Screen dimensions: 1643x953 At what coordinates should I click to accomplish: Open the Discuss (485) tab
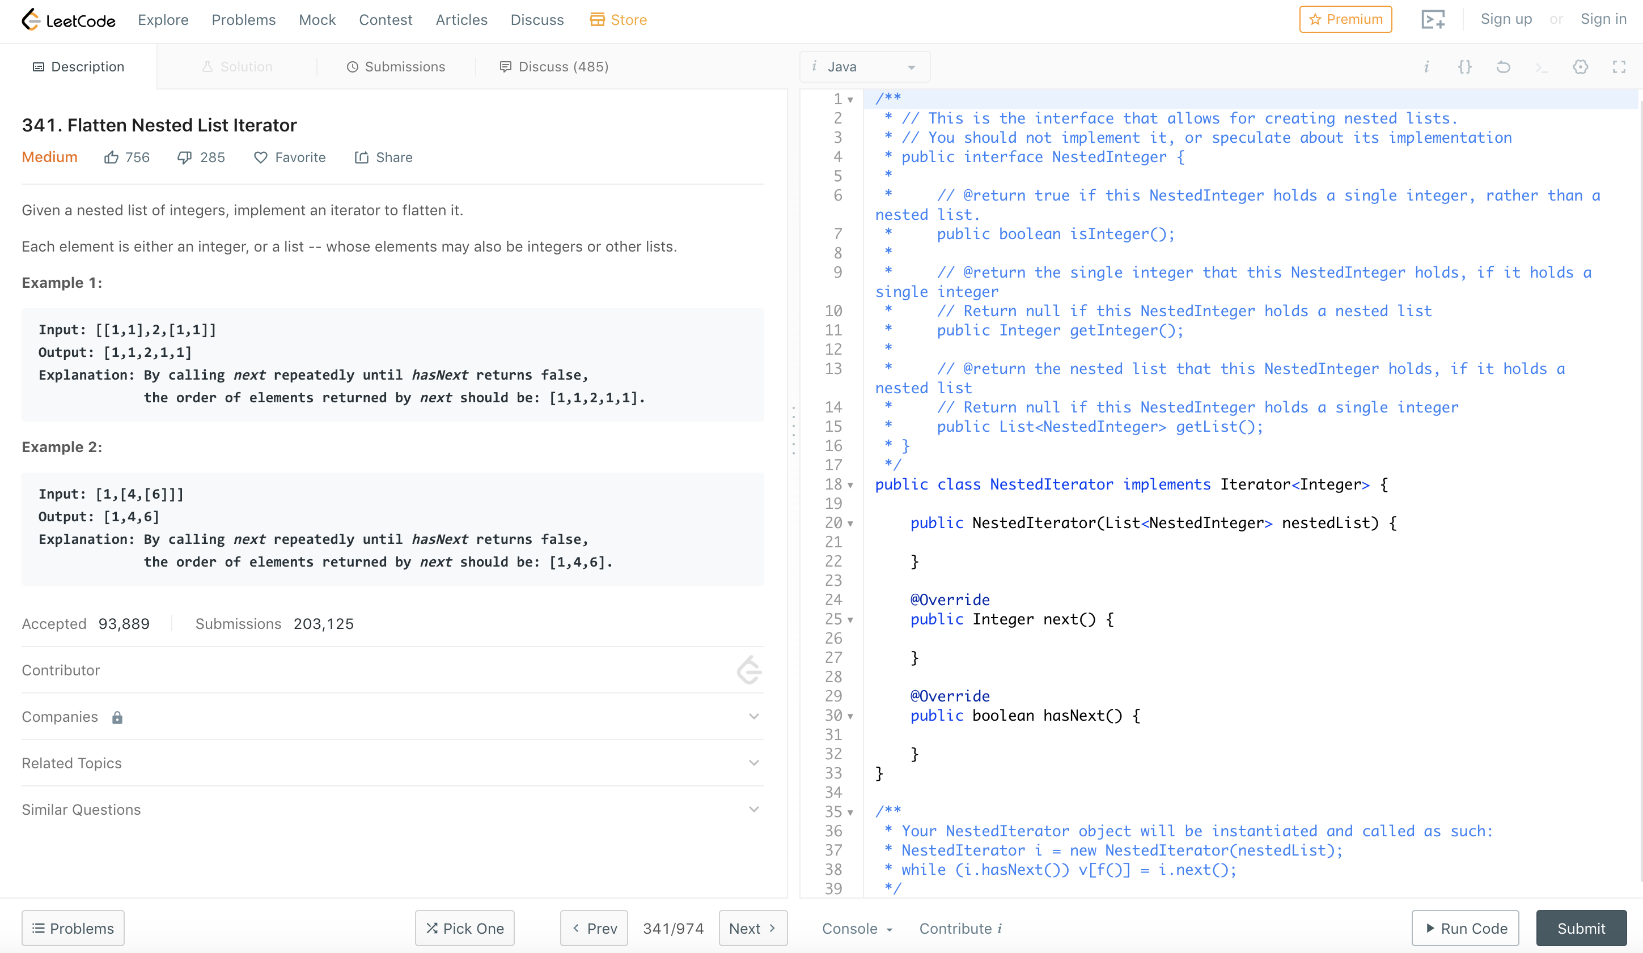554,66
